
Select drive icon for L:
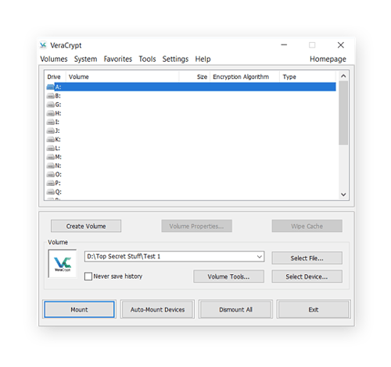pos(50,148)
